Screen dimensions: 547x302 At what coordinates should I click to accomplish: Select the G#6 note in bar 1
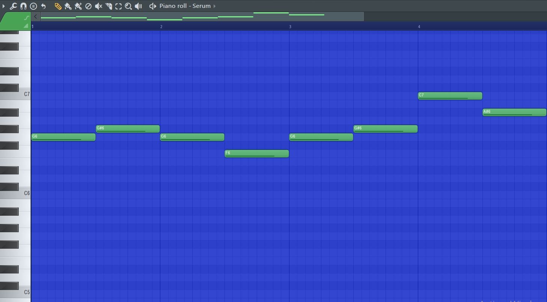[x=128, y=129]
